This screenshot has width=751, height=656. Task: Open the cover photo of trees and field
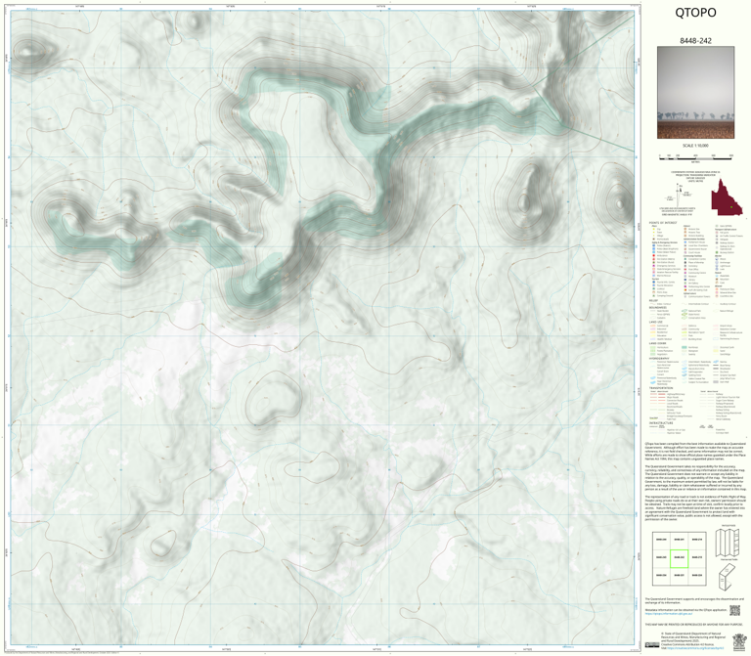695,93
